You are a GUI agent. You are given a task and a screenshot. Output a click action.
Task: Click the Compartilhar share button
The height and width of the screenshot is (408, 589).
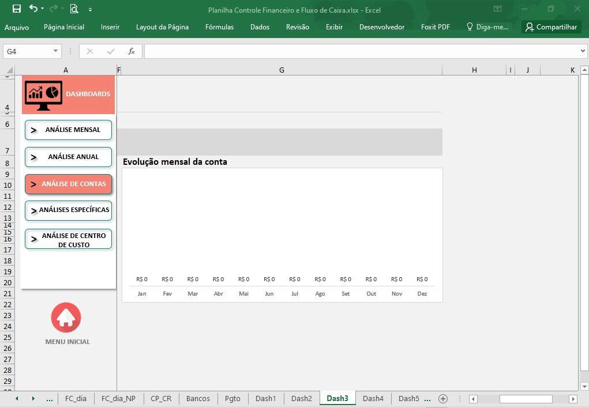[x=551, y=27]
